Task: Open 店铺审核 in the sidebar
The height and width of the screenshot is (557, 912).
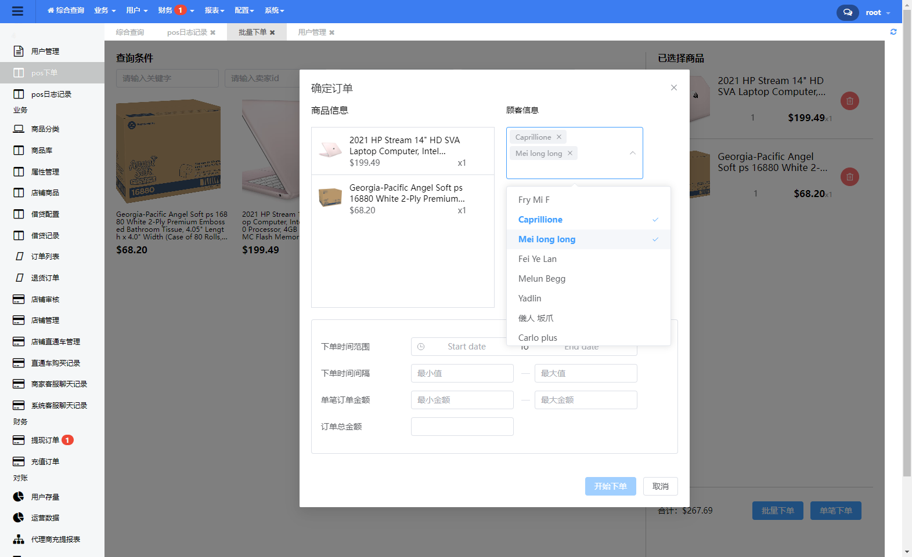Action: pyautogui.click(x=52, y=299)
